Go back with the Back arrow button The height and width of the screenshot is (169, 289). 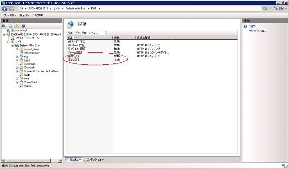pos(5,9)
